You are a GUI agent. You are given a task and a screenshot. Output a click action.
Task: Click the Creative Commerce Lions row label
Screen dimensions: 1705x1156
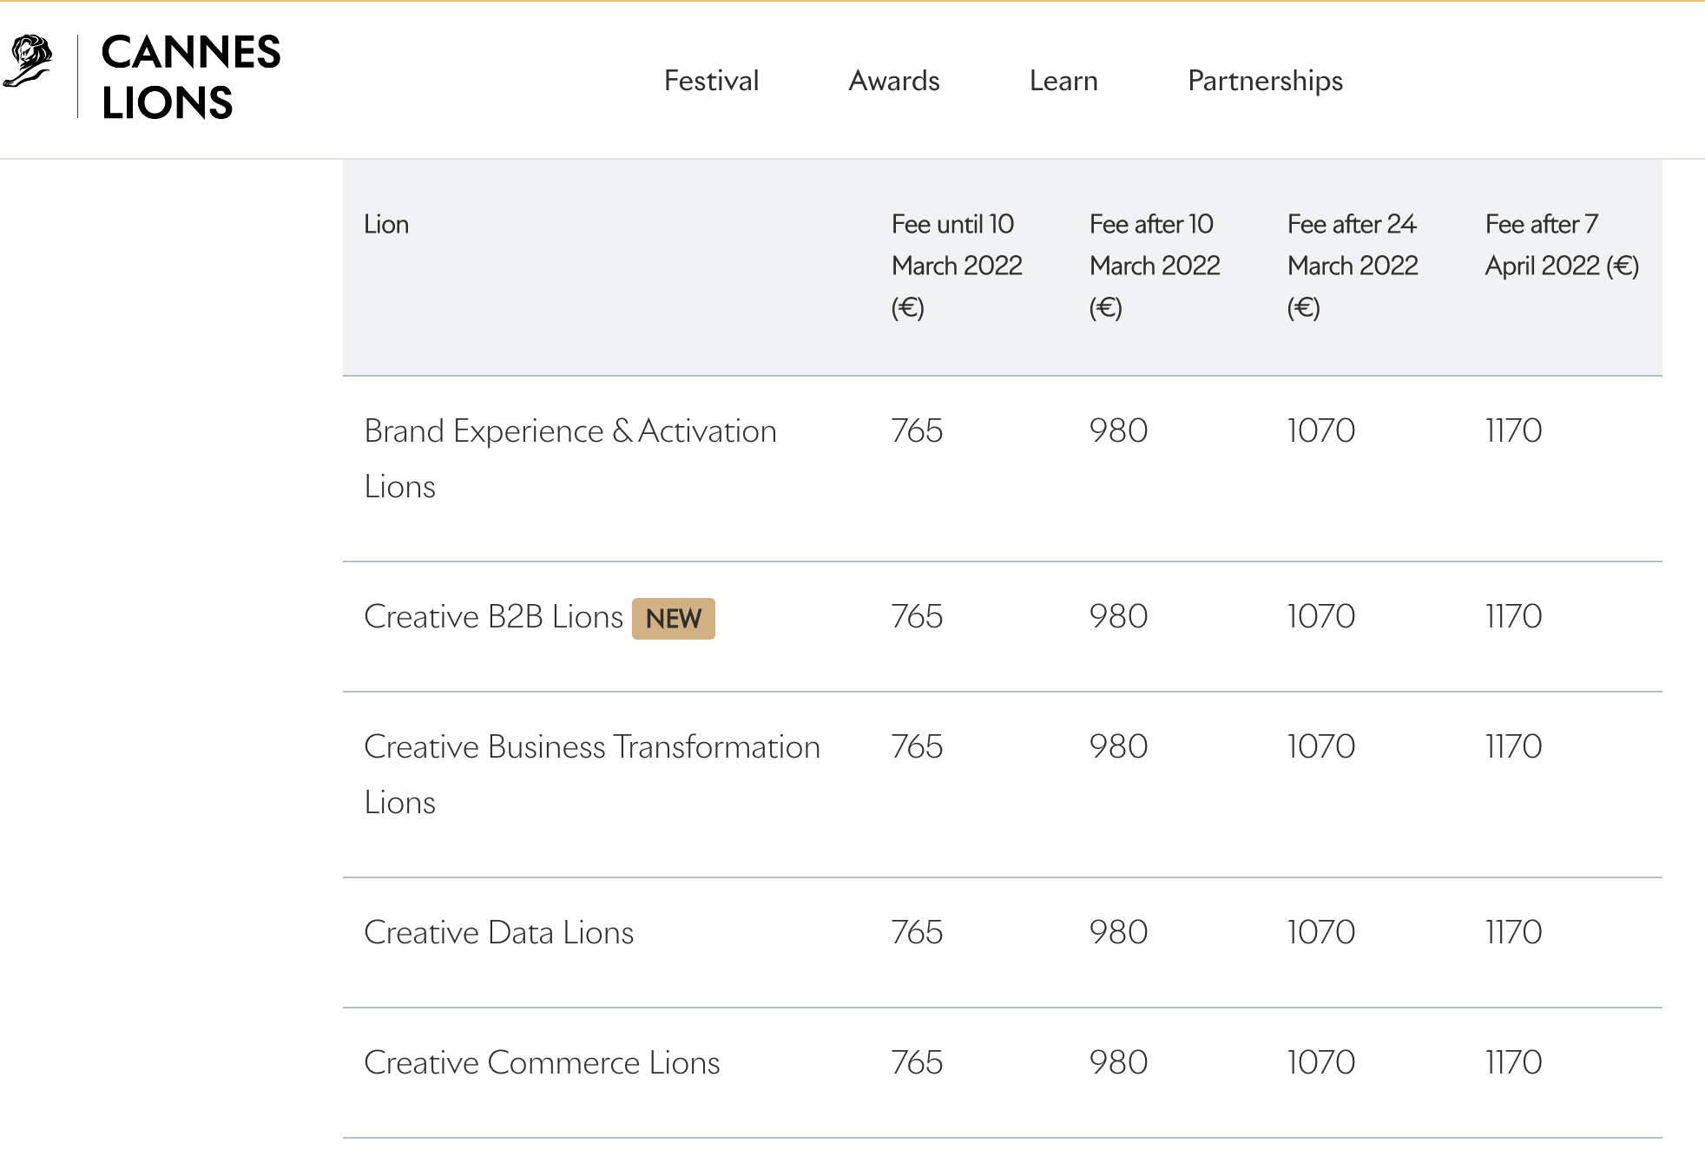pyautogui.click(x=542, y=1063)
